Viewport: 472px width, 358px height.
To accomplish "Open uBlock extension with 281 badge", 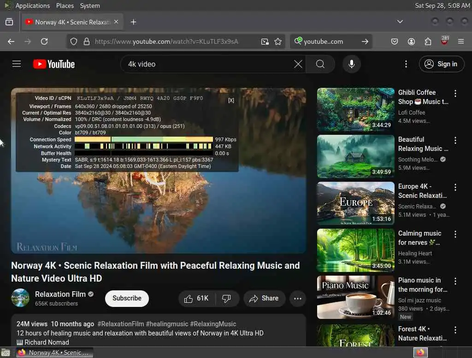I will [x=445, y=40].
